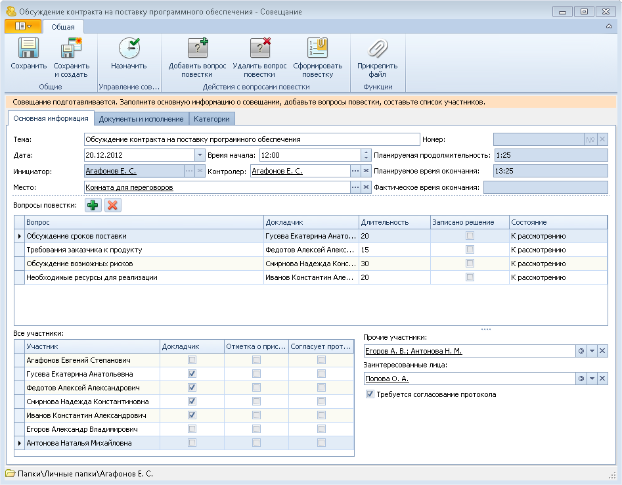Image resolution: width=622 pixels, height=485 pixels.
Task: Click the Дата input field
Action: (x=140, y=155)
